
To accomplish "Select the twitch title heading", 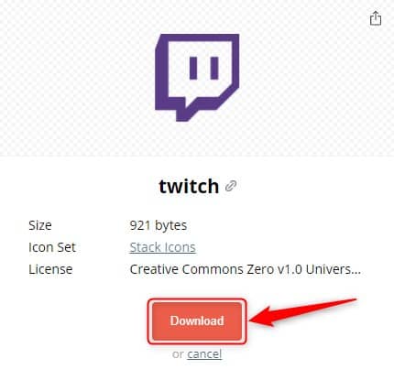I will tap(189, 186).
